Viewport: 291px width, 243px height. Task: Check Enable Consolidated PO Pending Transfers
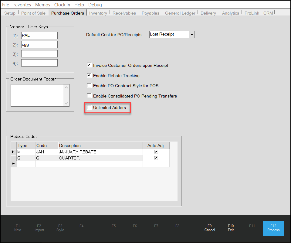click(89, 96)
